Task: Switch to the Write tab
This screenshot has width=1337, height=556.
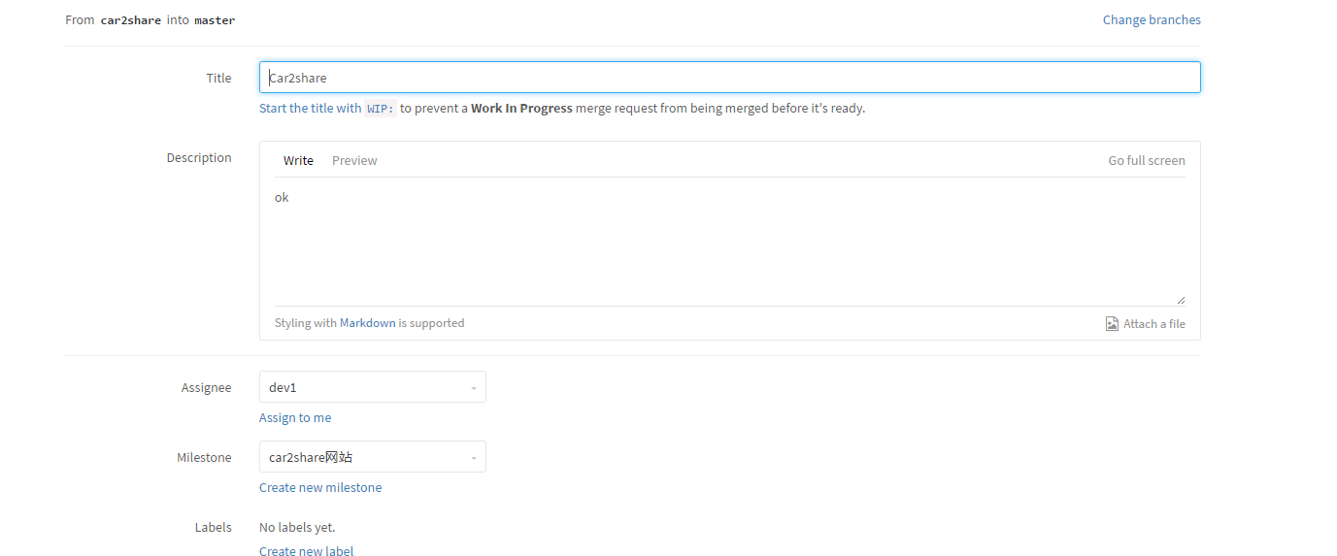Action: [298, 161]
